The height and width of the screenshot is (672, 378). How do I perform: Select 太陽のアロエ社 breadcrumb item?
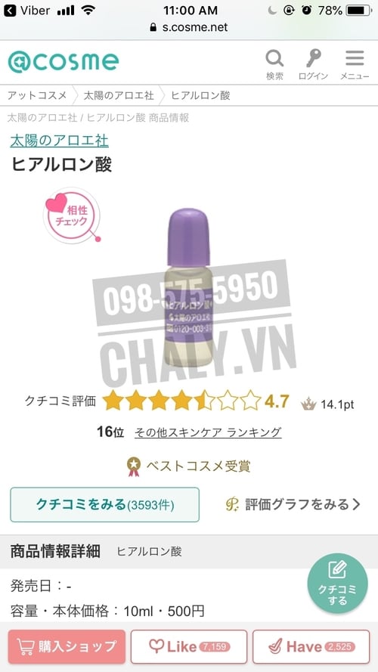[119, 95]
